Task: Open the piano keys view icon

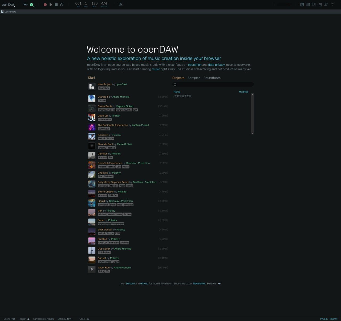Action: click(x=314, y=5)
